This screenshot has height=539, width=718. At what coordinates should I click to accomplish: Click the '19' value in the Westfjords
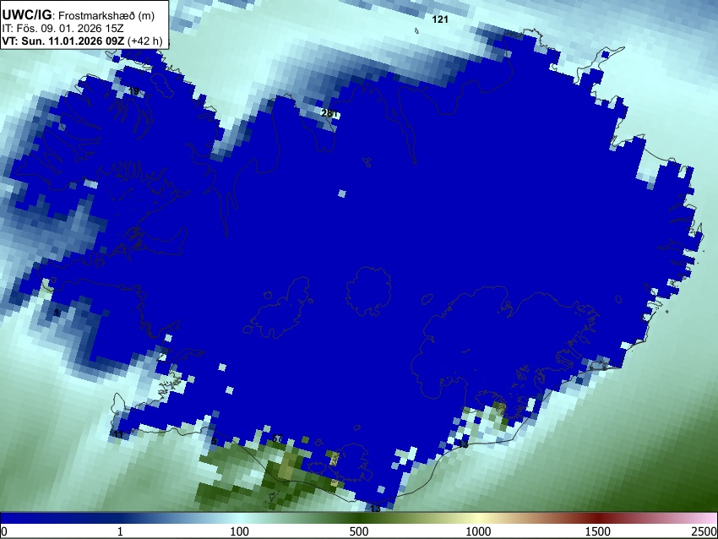click(133, 91)
